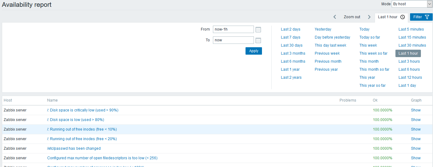
Task: Choose Day before yesterday range
Action: pyautogui.click(x=332, y=37)
